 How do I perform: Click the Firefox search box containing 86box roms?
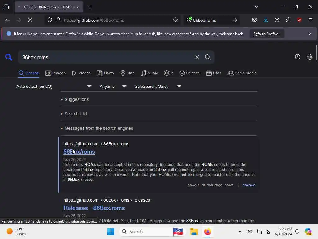(211, 20)
